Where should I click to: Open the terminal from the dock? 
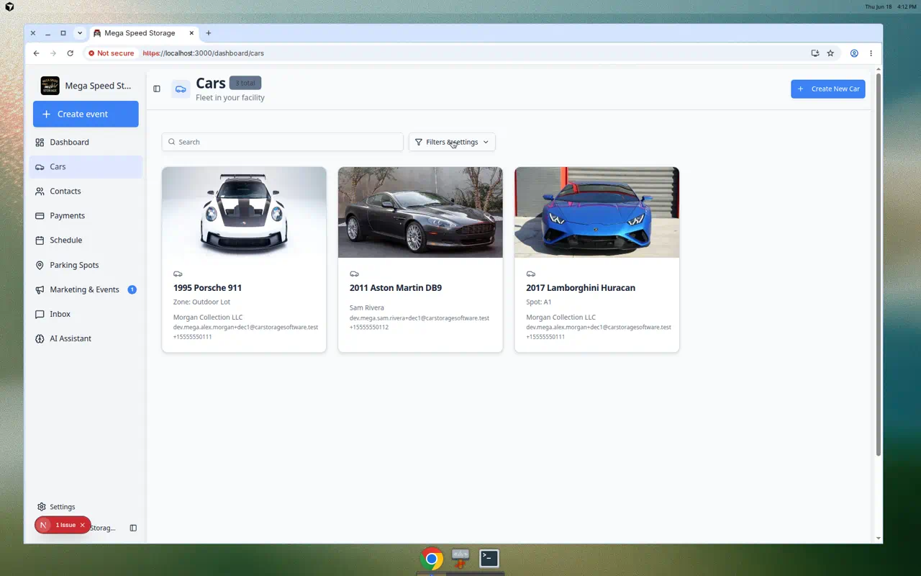(x=489, y=558)
